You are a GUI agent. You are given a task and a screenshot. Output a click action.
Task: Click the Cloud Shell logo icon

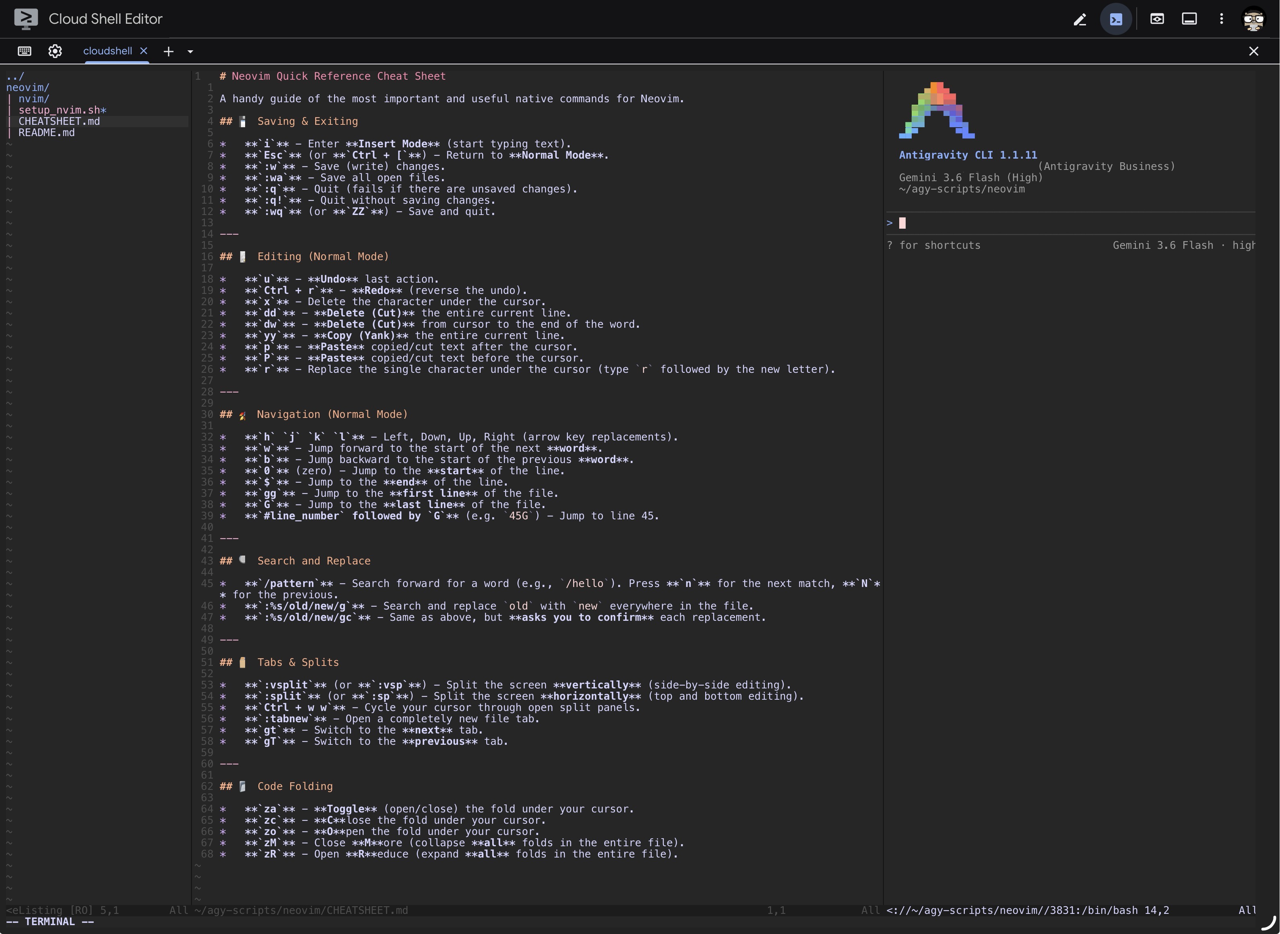coord(26,19)
